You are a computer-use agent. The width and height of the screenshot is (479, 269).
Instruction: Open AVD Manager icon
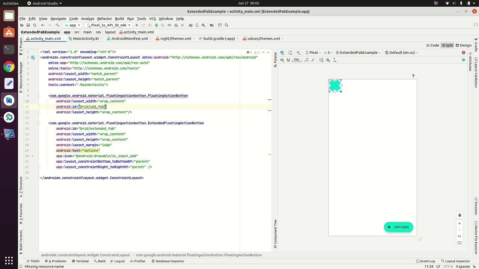pos(197,25)
